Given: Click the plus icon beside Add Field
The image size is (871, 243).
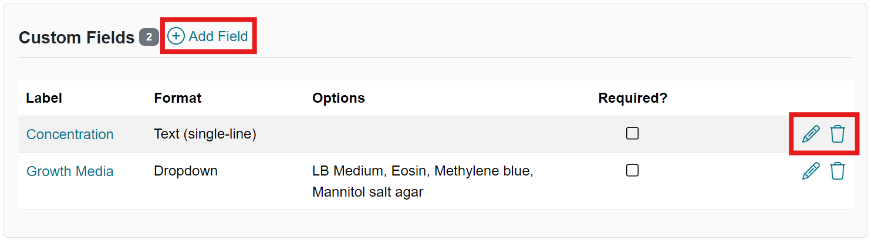Looking at the screenshot, I should 175,36.
